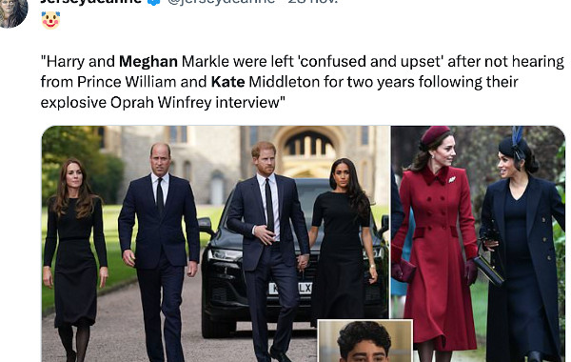
Task: Open the photo of four people walking
Action: click(216, 244)
